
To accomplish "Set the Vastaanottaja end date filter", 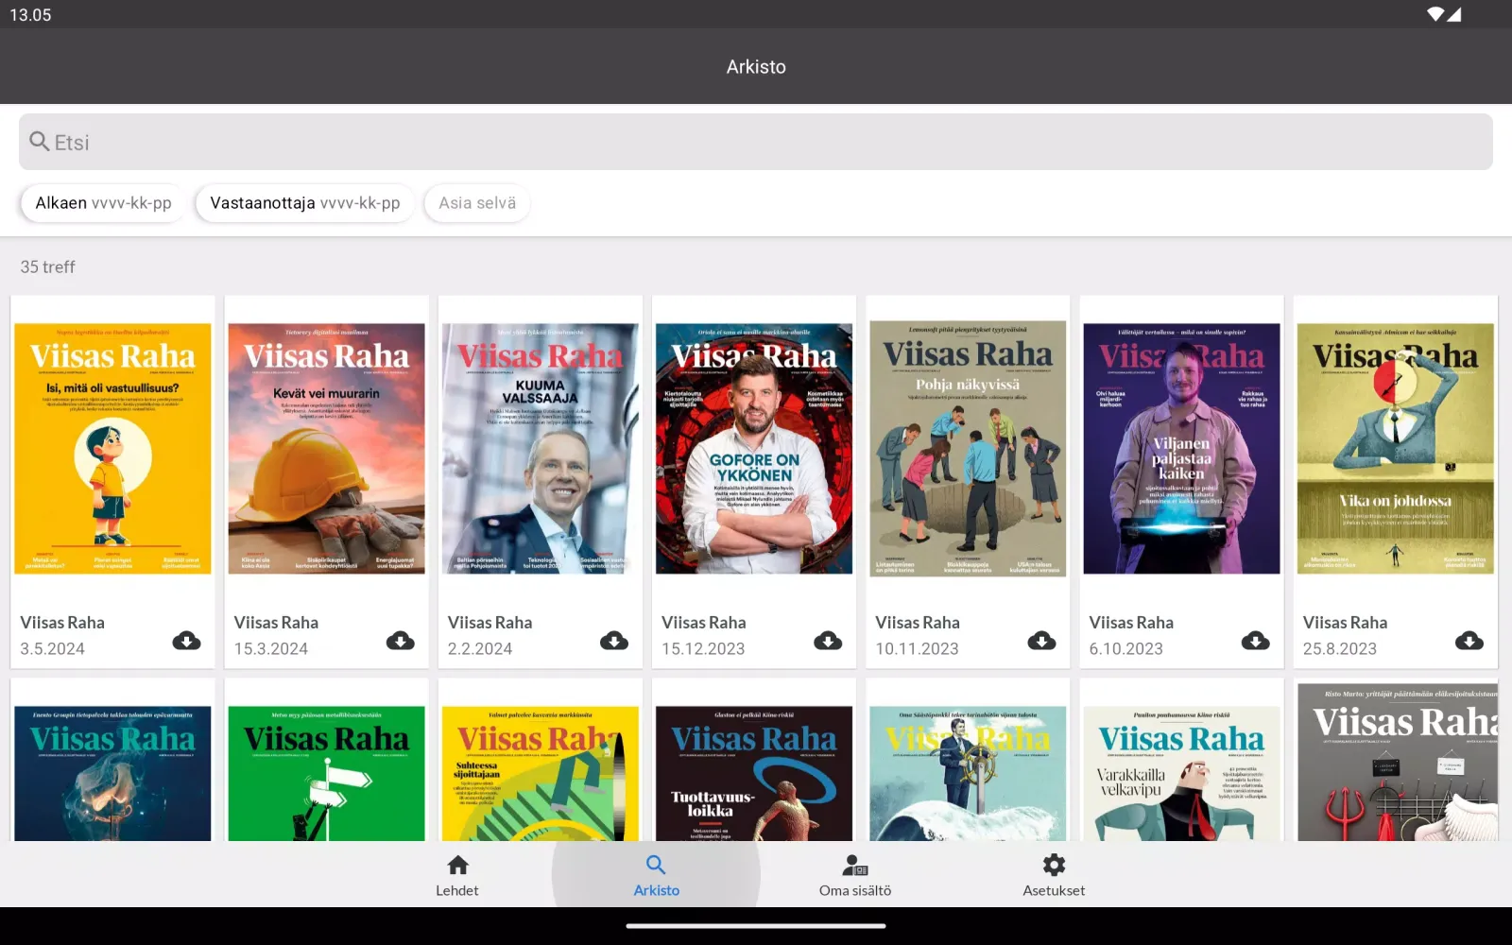I will click(x=305, y=203).
